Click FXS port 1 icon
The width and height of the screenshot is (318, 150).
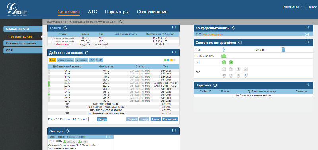pyautogui.click(x=223, y=62)
